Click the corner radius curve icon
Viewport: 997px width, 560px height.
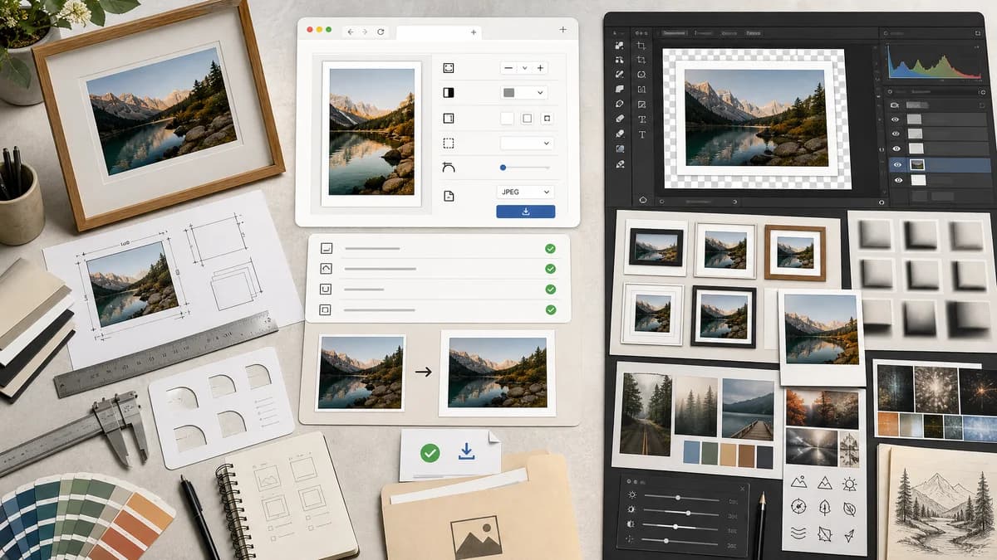tap(449, 168)
